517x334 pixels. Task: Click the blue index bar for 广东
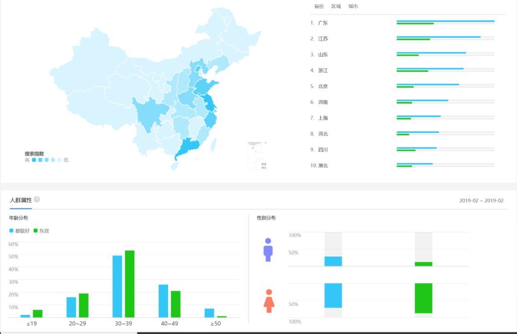[446, 21]
